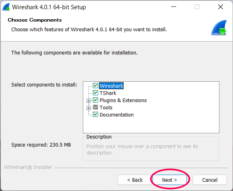Uncheck the Documentation checkbox

(95, 115)
